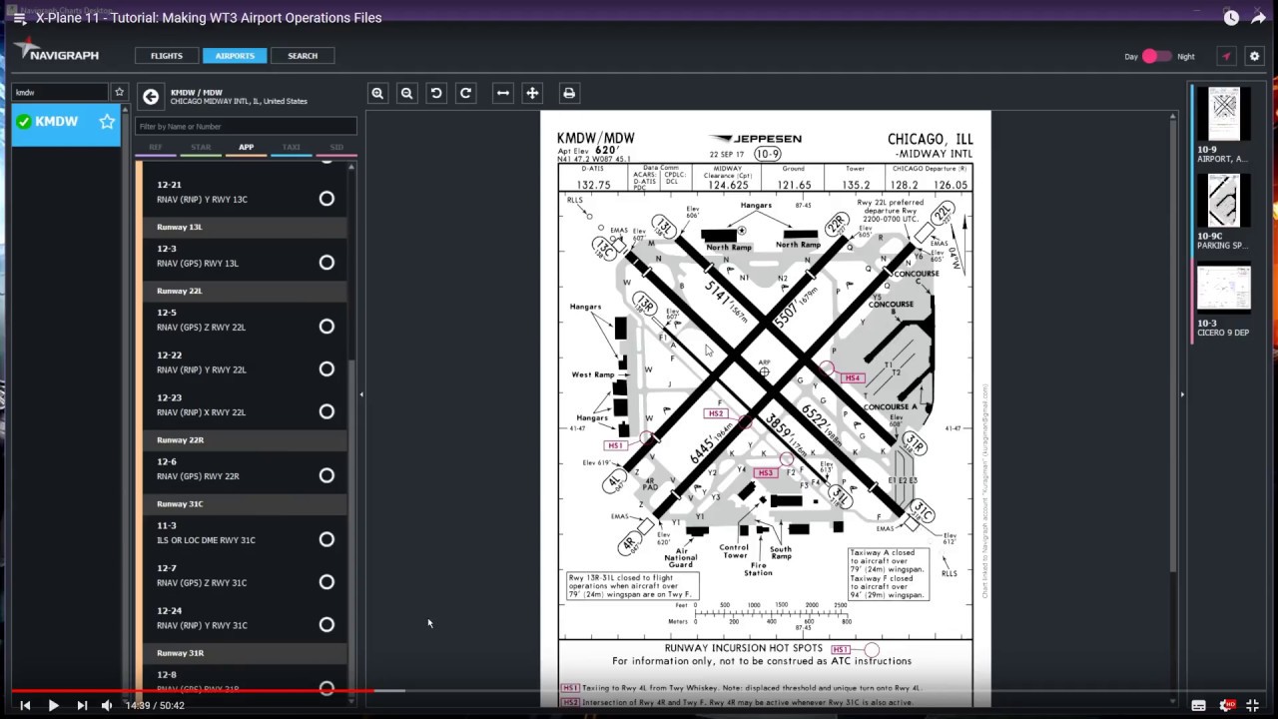Image resolution: width=1278 pixels, height=719 pixels.
Task: Favorite the searched airport via star next to search box
Action: [119, 92]
